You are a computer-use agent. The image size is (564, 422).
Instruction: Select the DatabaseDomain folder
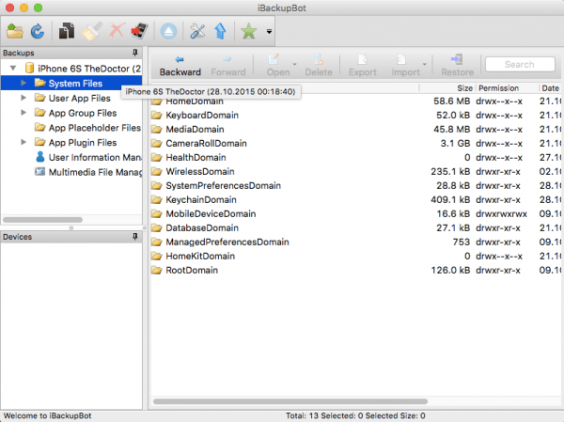click(202, 227)
